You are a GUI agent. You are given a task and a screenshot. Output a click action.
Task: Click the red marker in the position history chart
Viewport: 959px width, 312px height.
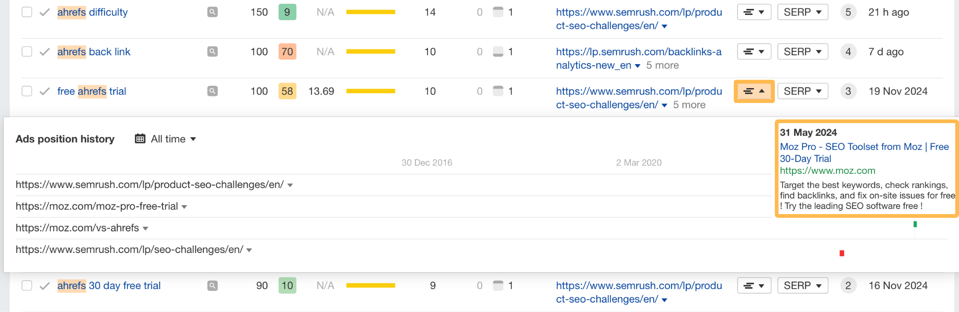842,253
